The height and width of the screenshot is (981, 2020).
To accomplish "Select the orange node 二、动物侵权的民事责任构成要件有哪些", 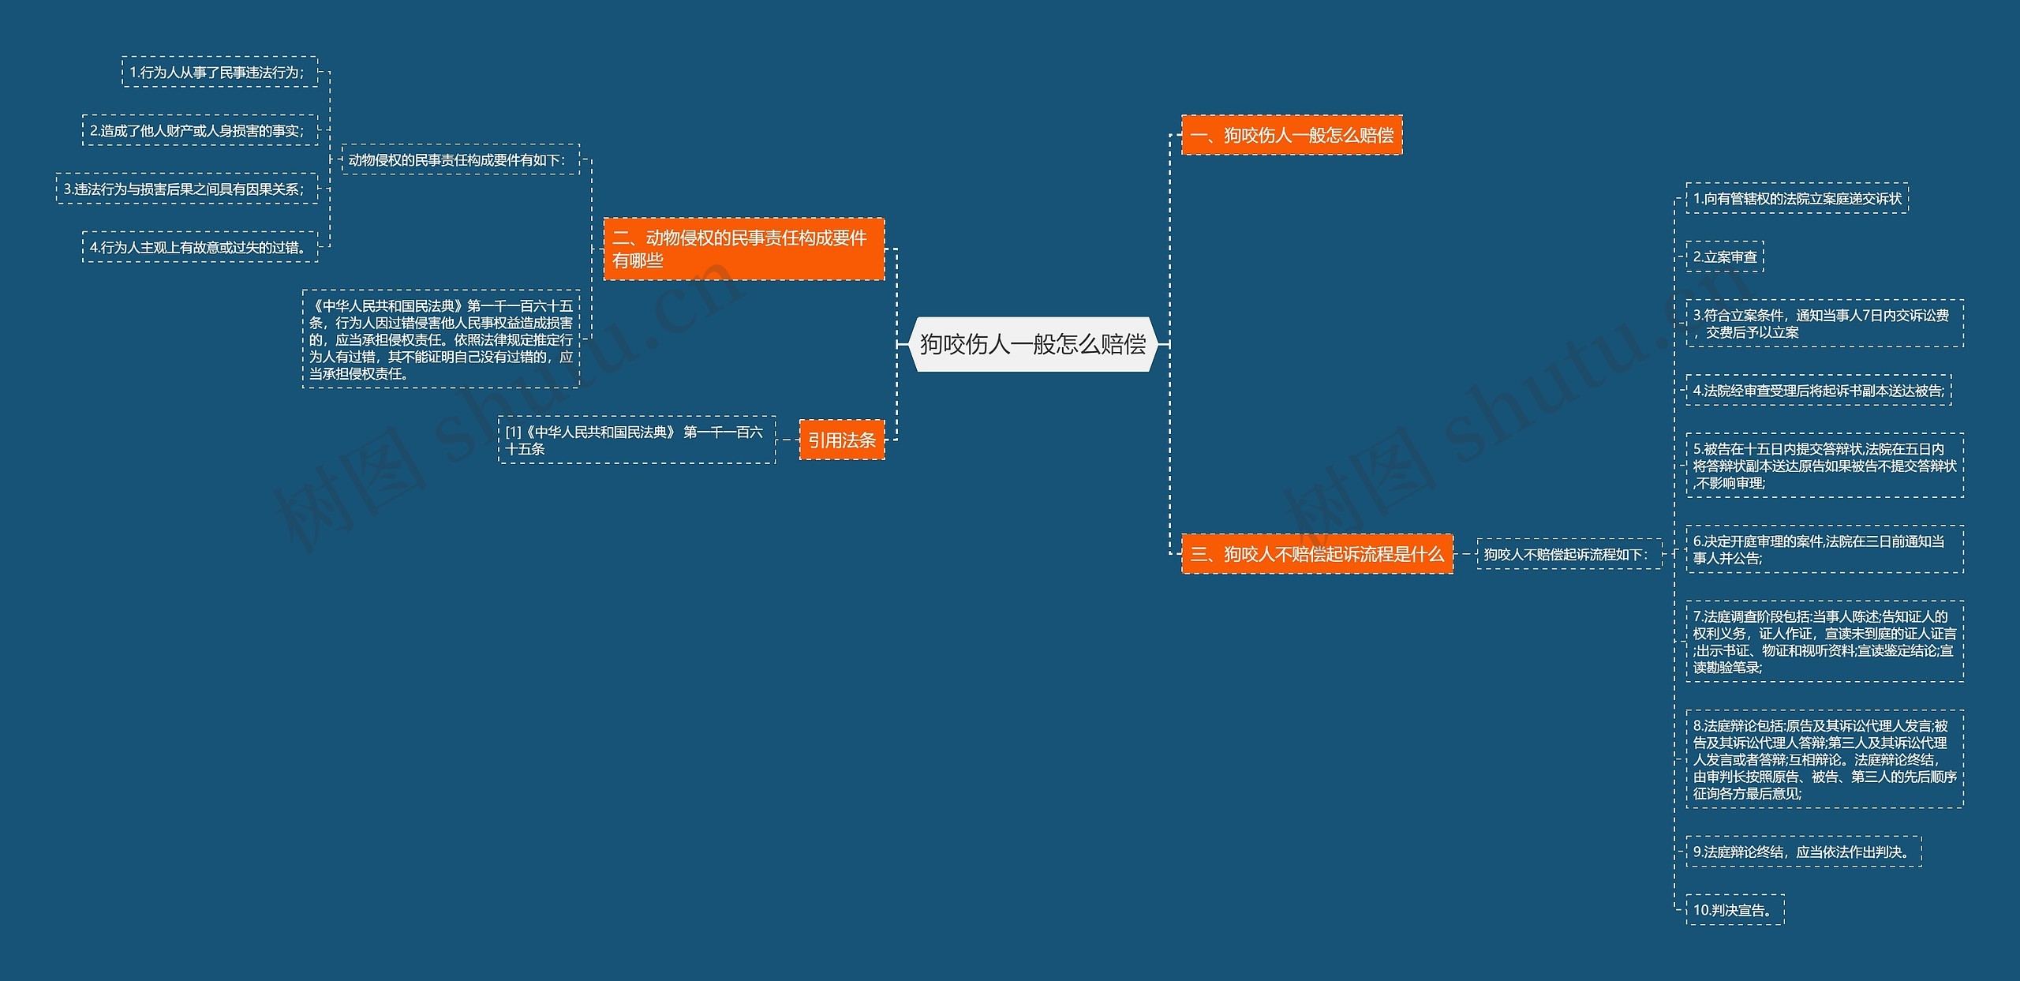I will [743, 249].
